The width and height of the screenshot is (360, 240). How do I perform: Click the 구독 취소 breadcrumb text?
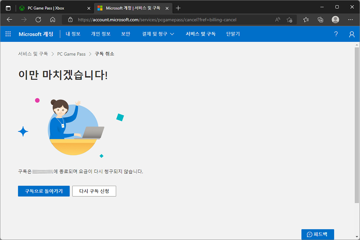point(104,54)
